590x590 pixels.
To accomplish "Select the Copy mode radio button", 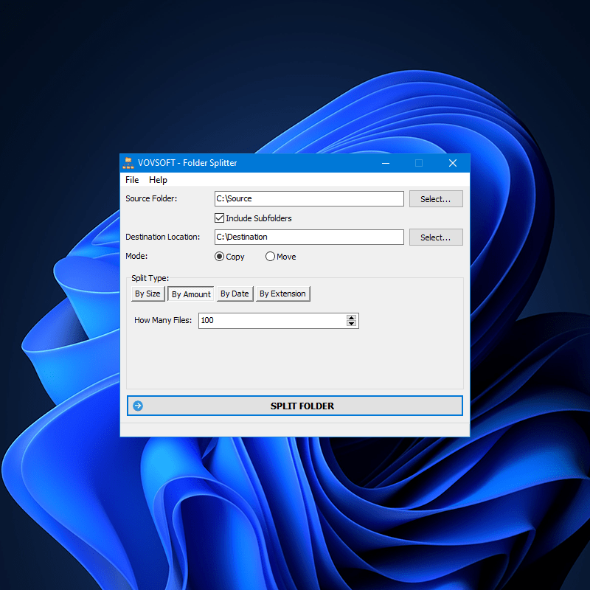I will click(220, 256).
